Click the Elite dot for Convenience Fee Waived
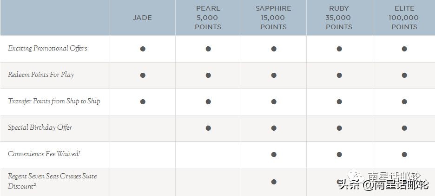The width and height of the screenshot is (435, 196). click(404, 154)
